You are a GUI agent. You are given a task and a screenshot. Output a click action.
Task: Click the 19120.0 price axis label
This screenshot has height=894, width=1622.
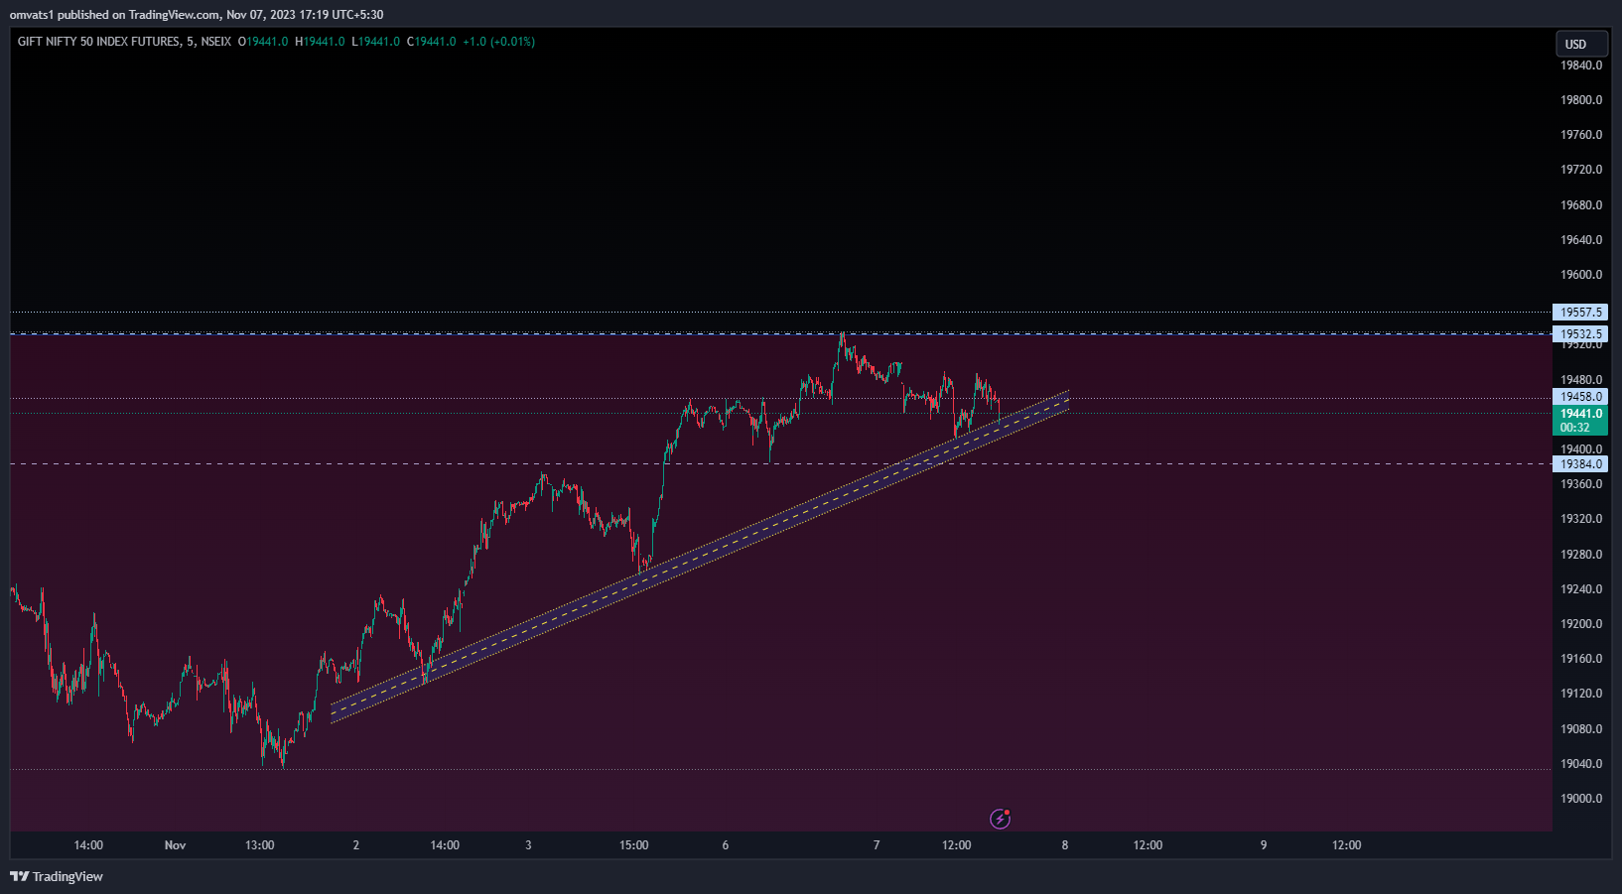click(1581, 694)
